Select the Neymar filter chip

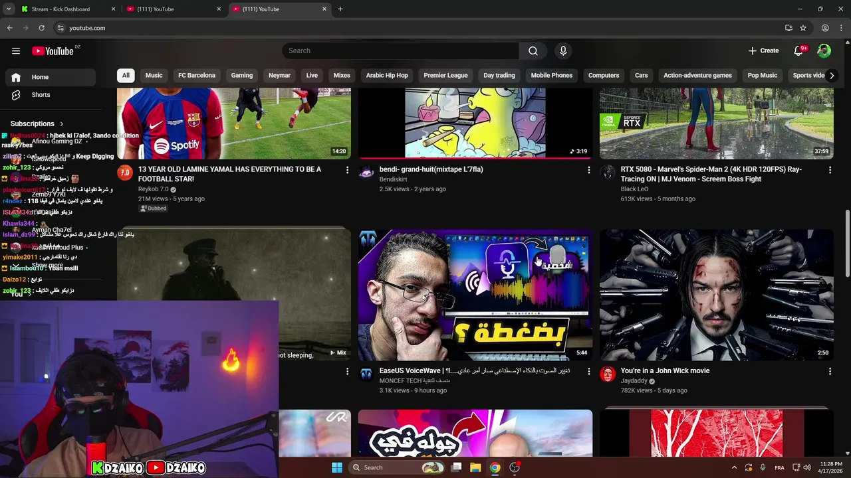click(279, 76)
